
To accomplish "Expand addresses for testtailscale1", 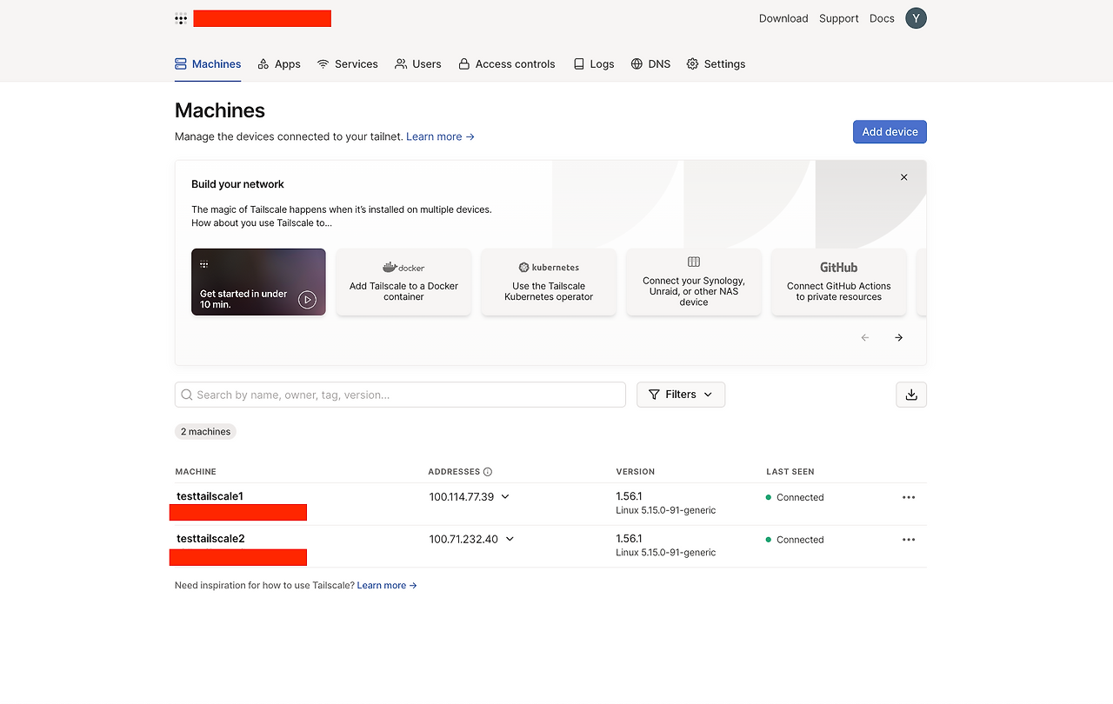I will click(x=504, y=496).
